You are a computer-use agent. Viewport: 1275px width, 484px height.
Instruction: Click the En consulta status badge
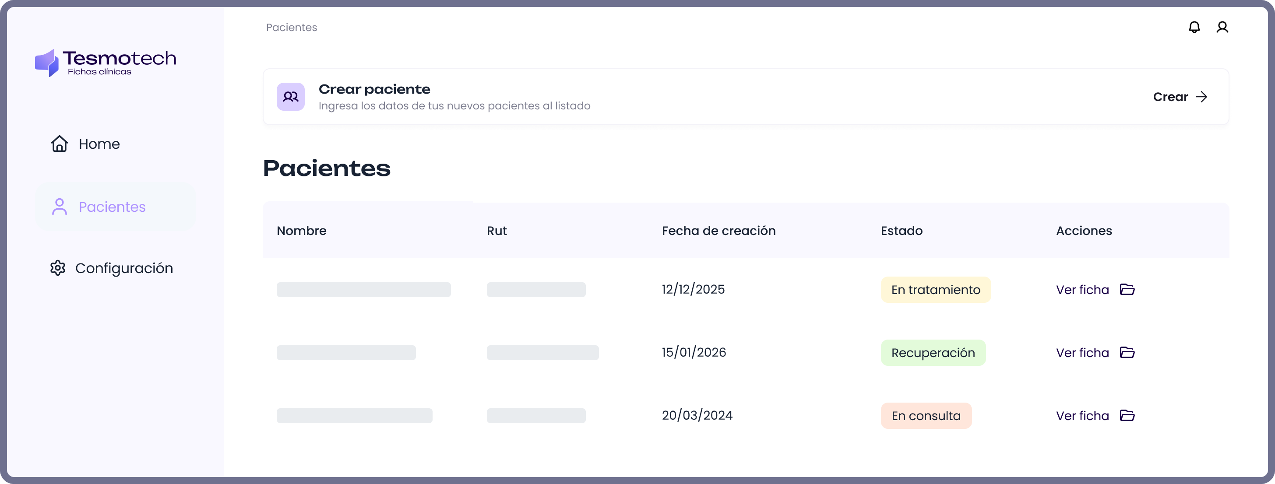(x=926, y=416)
